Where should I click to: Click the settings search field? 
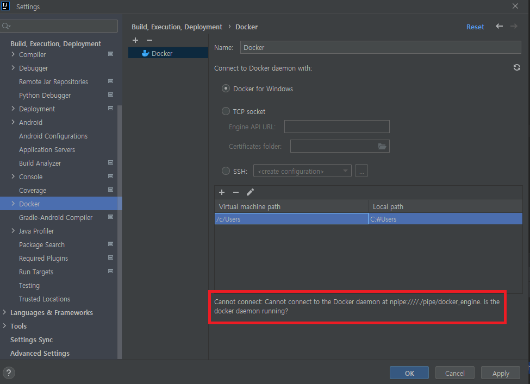pos(59,26)
